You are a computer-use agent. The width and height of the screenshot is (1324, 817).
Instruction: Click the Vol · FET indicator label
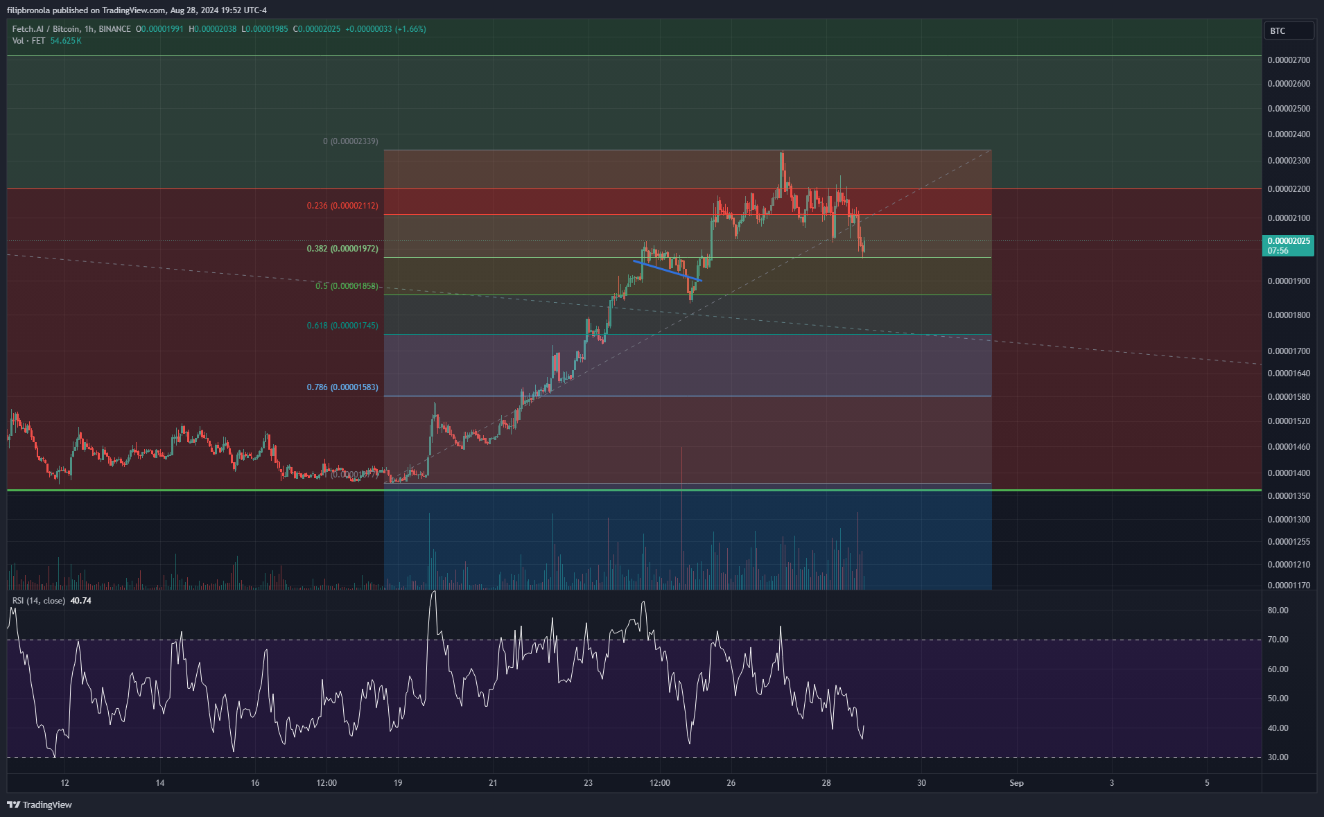pos(28,41)
